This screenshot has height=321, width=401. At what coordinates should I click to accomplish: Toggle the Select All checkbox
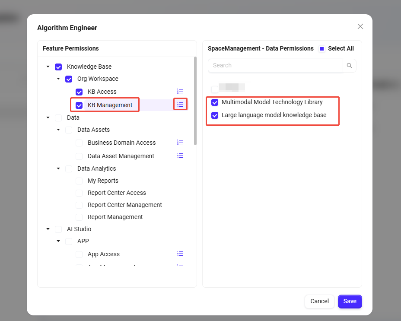pyautogui.click(x=322, y=49)
